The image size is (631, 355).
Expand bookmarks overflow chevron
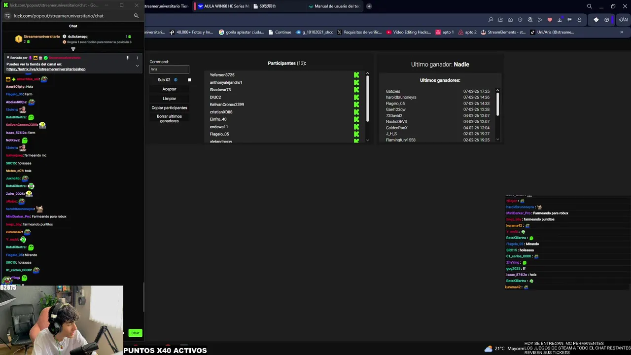pyautogui.click(x=622, y=32)
